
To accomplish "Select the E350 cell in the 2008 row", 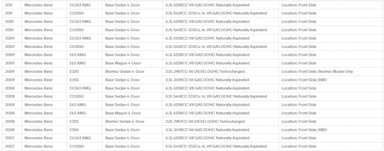I will coord(74,130).
